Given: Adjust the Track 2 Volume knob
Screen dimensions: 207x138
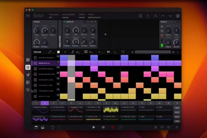Looking at the screenshot, I should 176,42.
